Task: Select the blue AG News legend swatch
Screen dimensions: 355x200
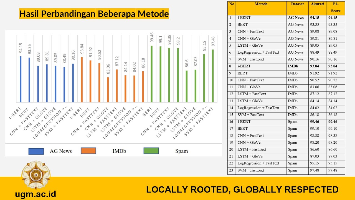Action: pos(36,151)
